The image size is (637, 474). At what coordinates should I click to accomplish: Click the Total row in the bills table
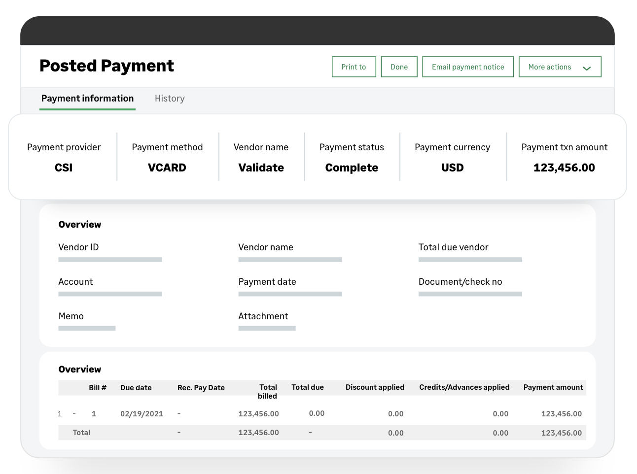(x=320, y=433)
